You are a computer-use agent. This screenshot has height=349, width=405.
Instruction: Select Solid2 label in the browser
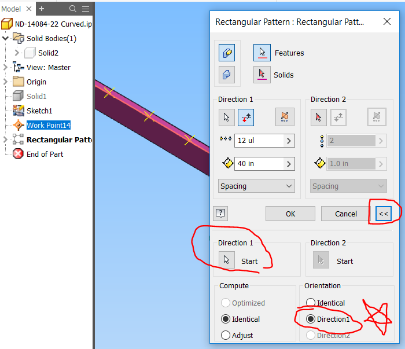pos(48,53)
